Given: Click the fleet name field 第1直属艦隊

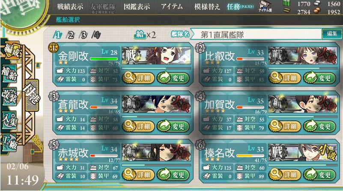Looking at the screenshot, I should [256, 35].
